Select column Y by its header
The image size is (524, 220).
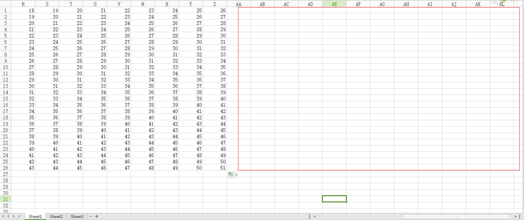pos(191,4)
